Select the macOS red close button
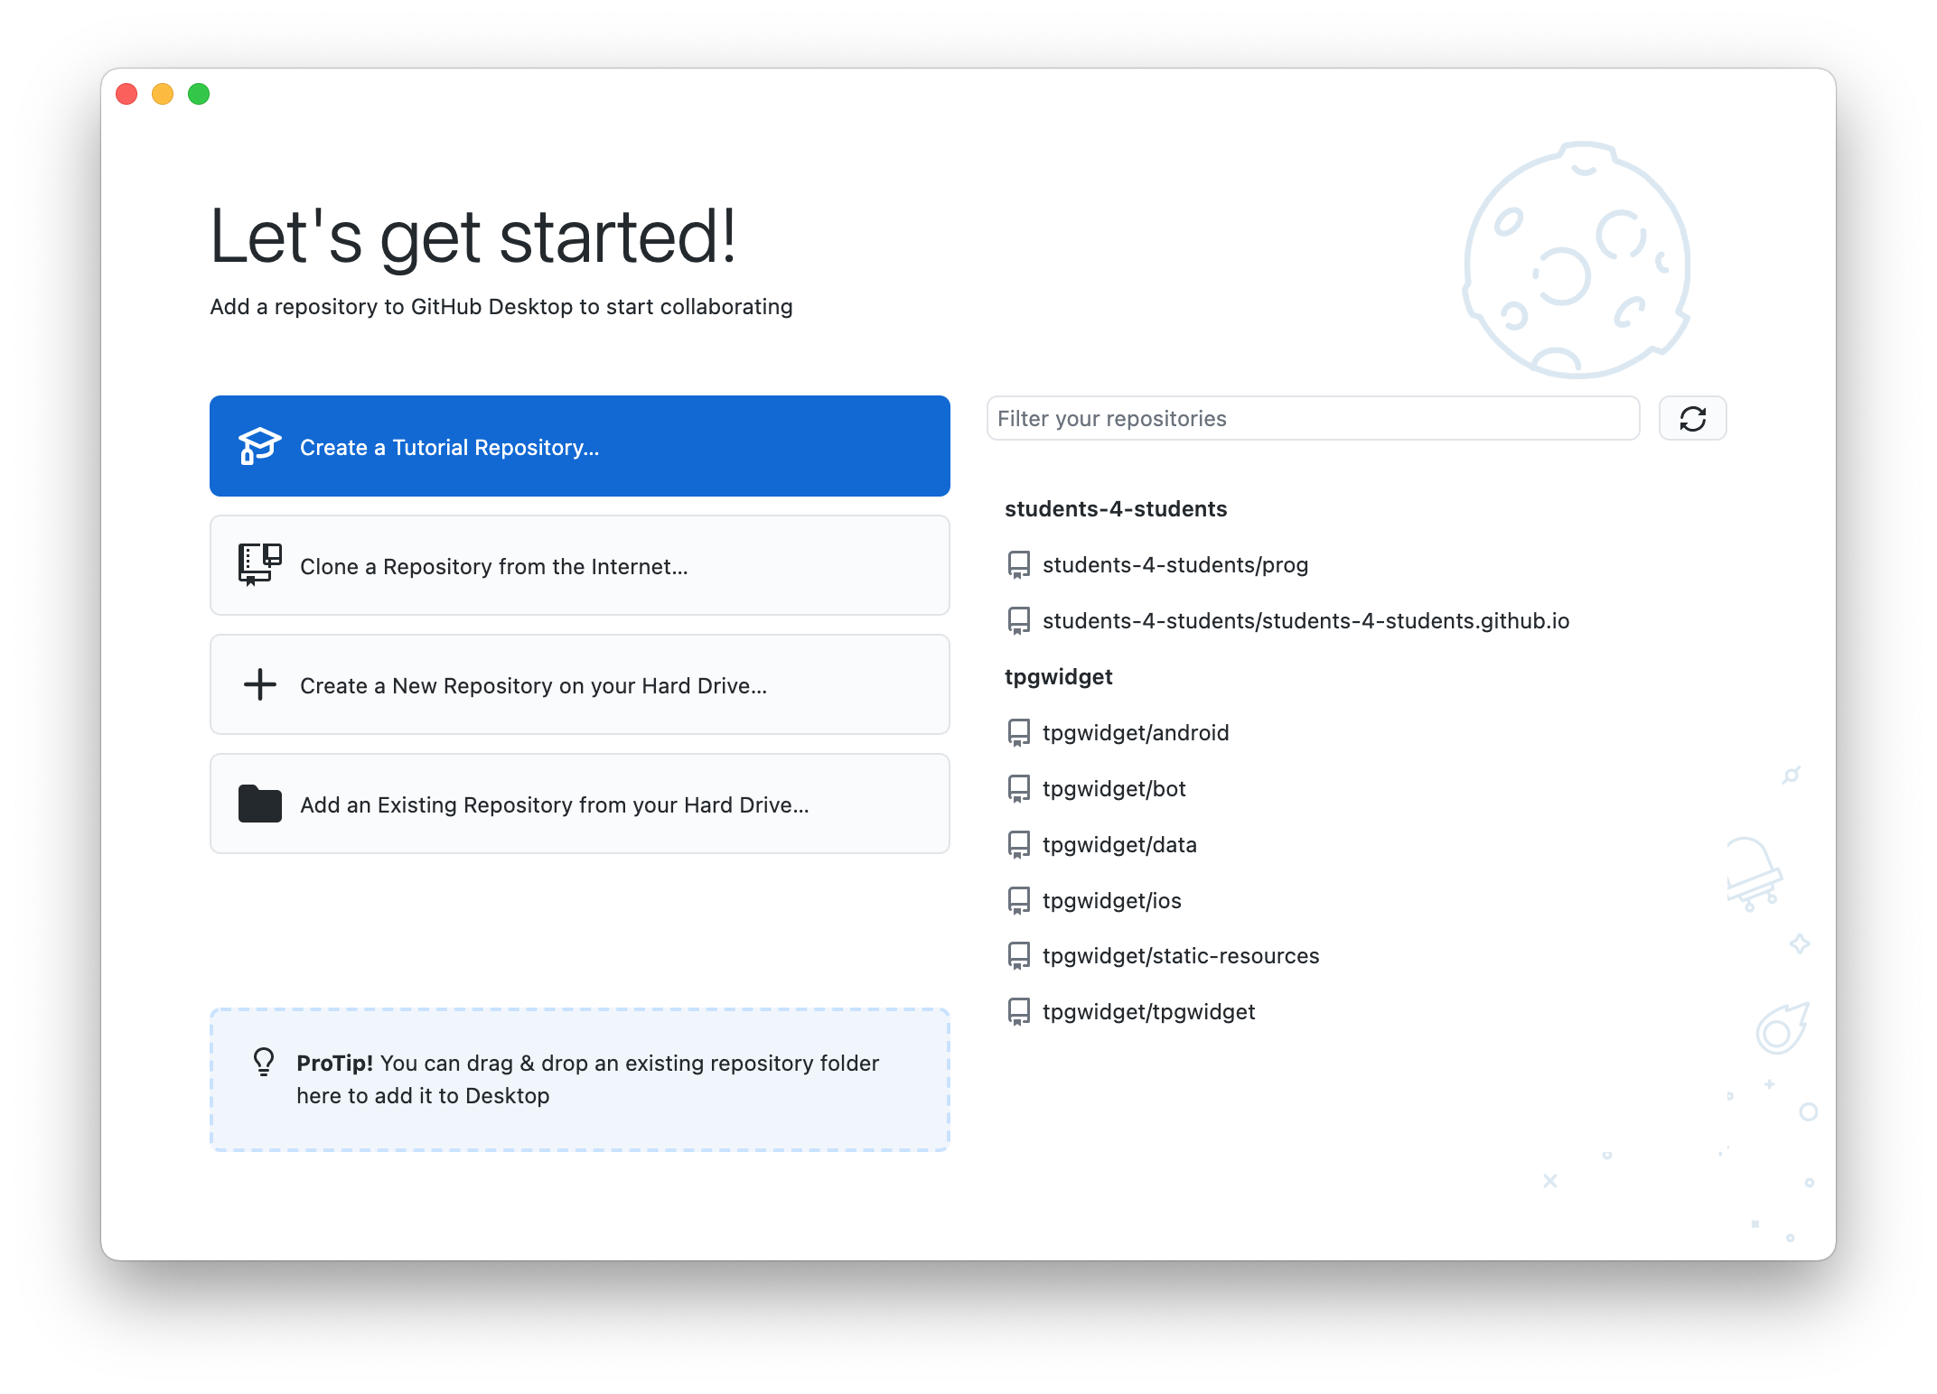This screenshot has width=1937, height=1394. pos(150,93)
